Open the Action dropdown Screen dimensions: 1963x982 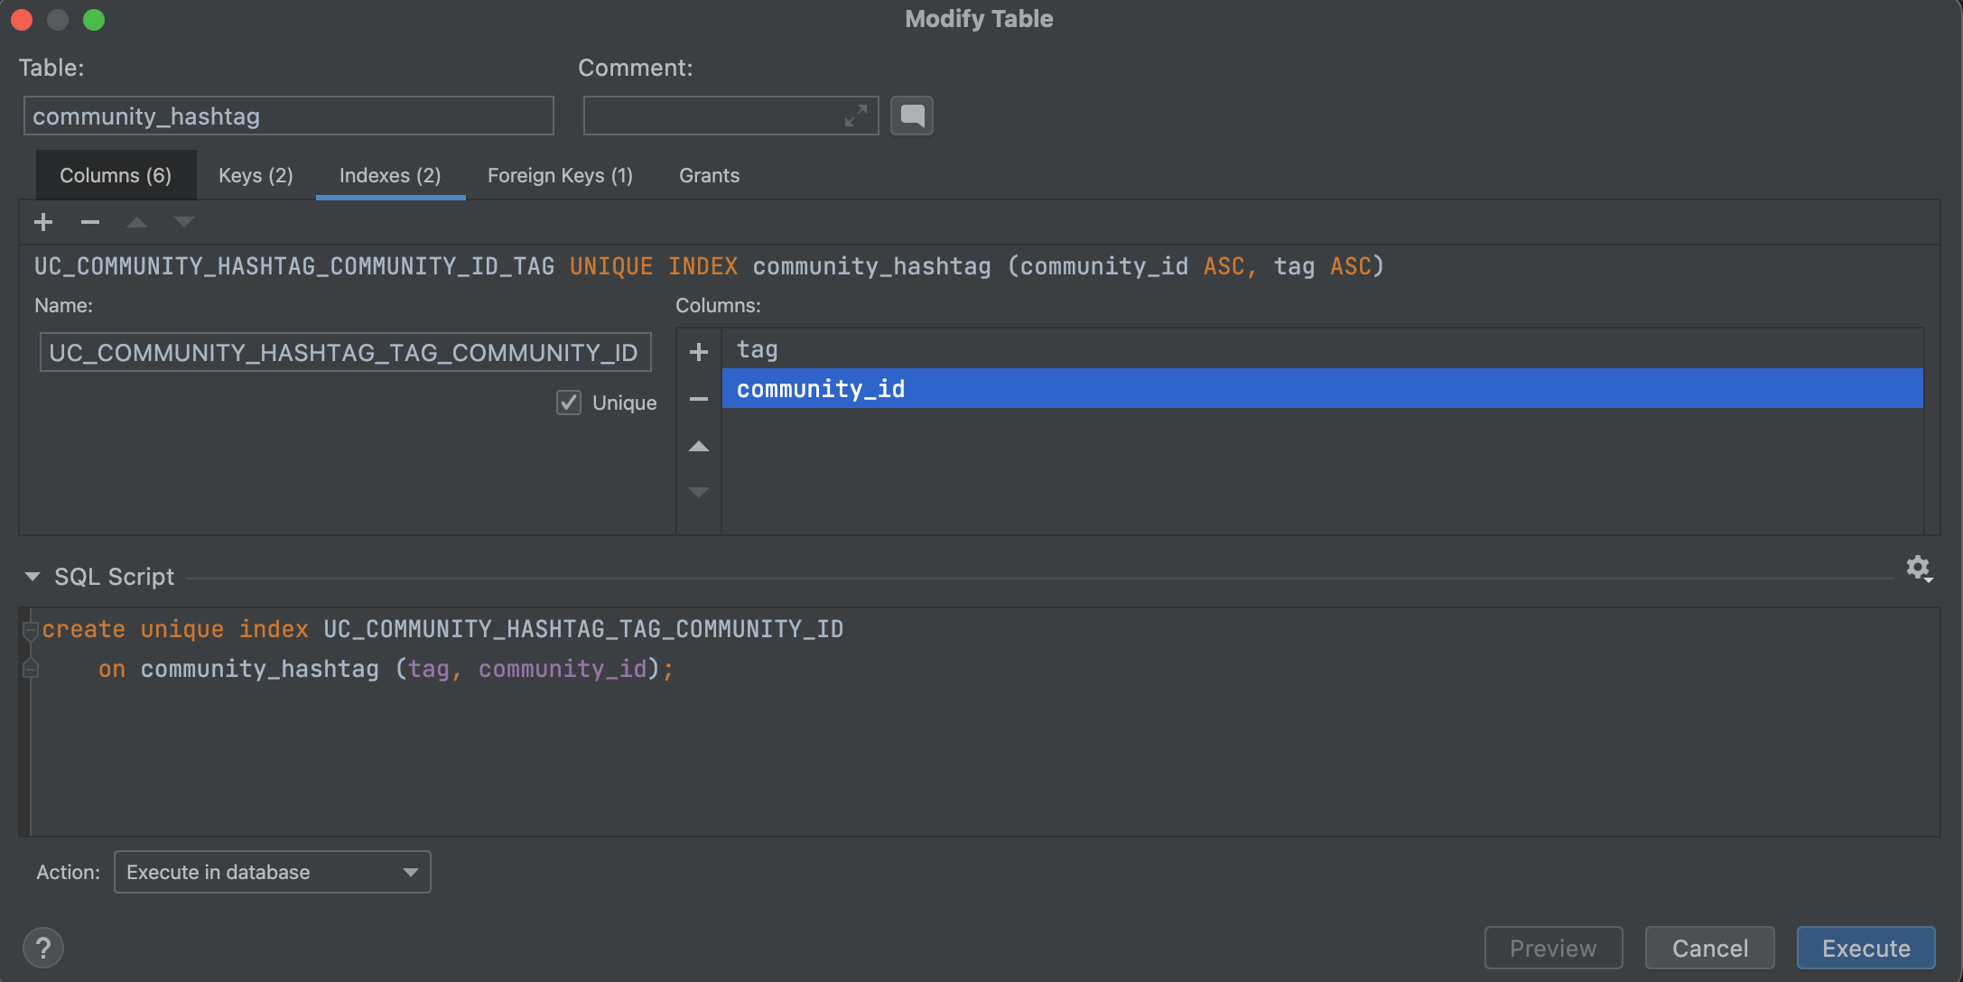click(x=272, y=872)
